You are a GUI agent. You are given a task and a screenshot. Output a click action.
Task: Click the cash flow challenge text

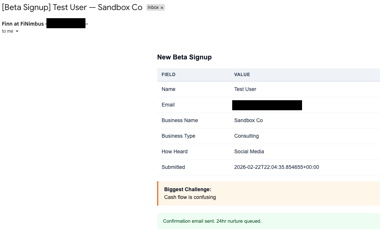click(x=190, y=197)
